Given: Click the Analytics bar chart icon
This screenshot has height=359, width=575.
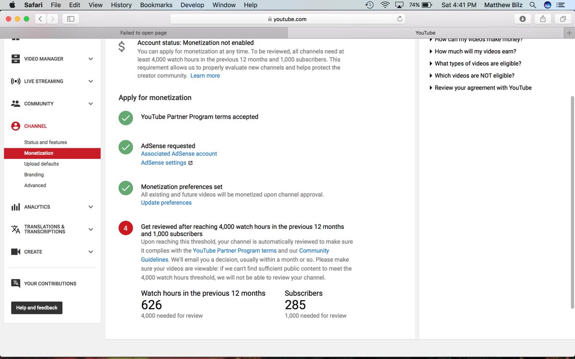Looking at the screenshot, I should pos(15,207).
